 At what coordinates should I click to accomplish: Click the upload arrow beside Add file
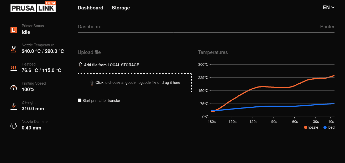(80, 64)
